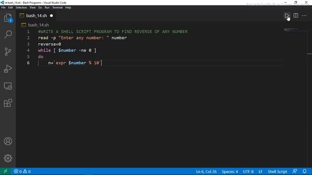The image size is (312, 175).
Task: Click the do keyword on line 5
Action: point(40,56)
